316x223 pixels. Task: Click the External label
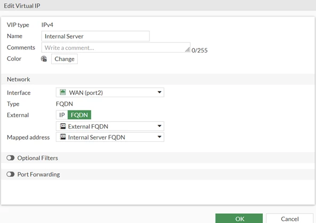pos(18,115)
